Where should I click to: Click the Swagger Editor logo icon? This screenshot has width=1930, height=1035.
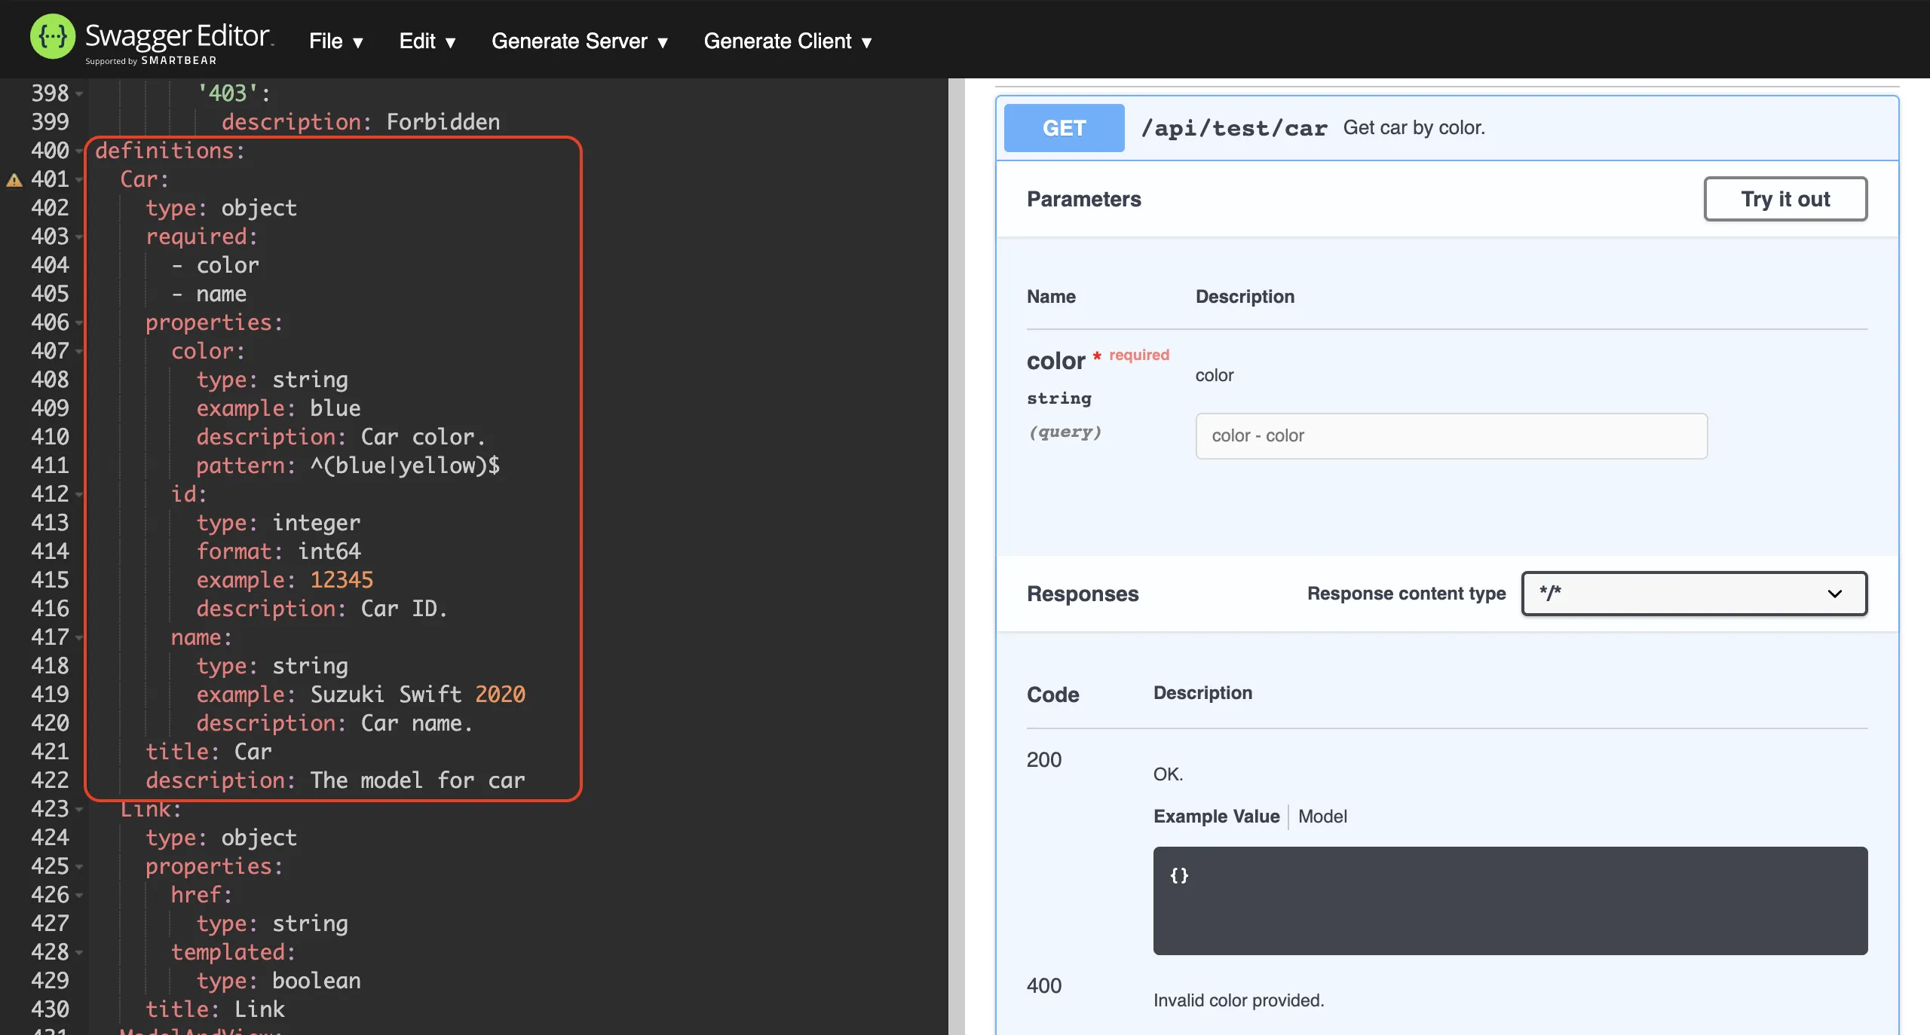click(52, 38)
